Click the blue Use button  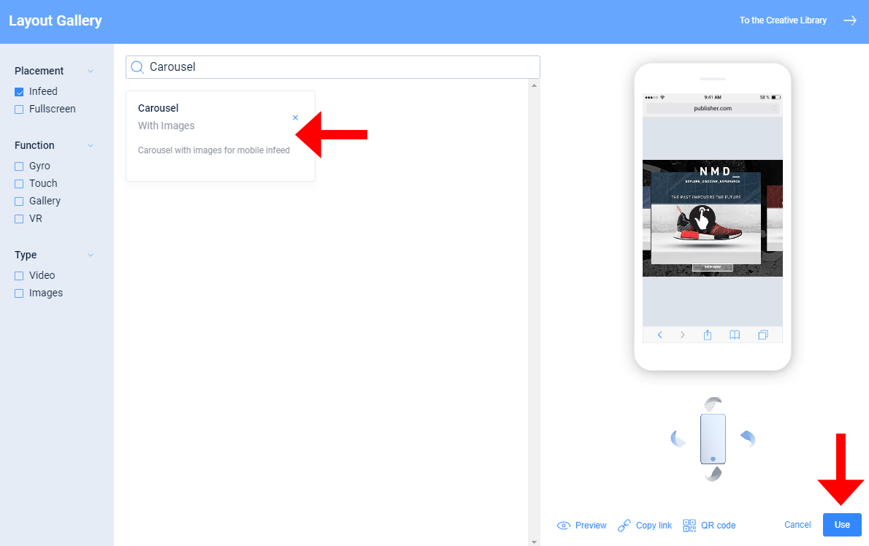[x=842, y=525]
